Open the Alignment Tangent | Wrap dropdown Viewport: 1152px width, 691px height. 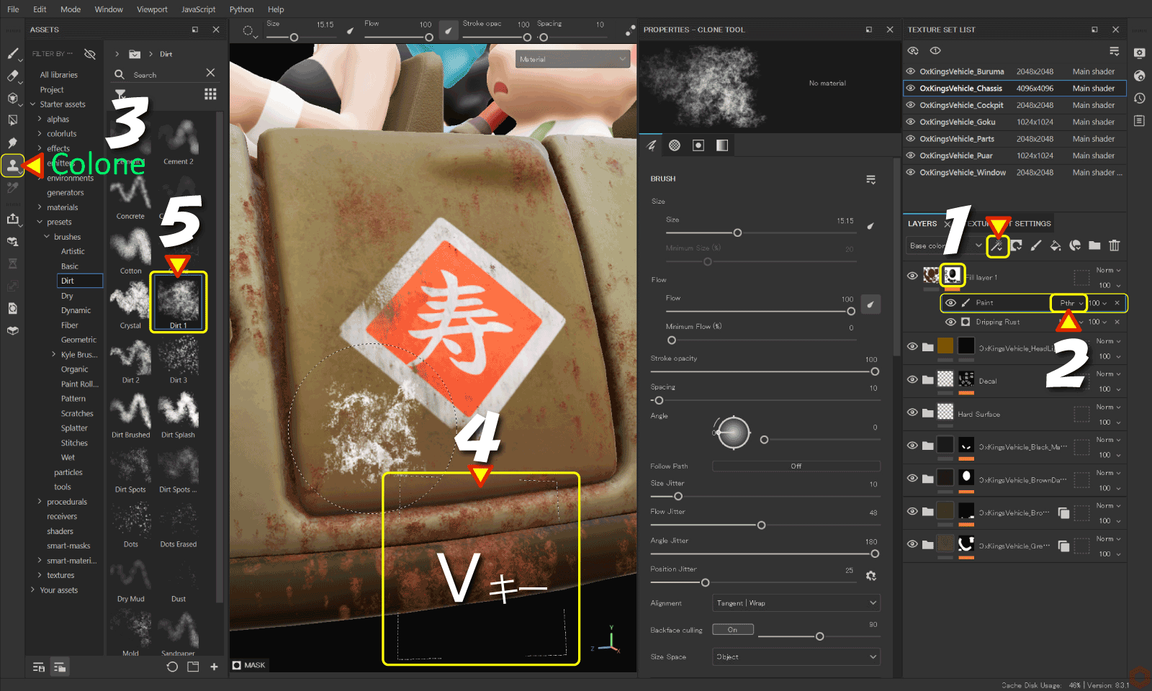pyautogui.click(x=796, y=603)
